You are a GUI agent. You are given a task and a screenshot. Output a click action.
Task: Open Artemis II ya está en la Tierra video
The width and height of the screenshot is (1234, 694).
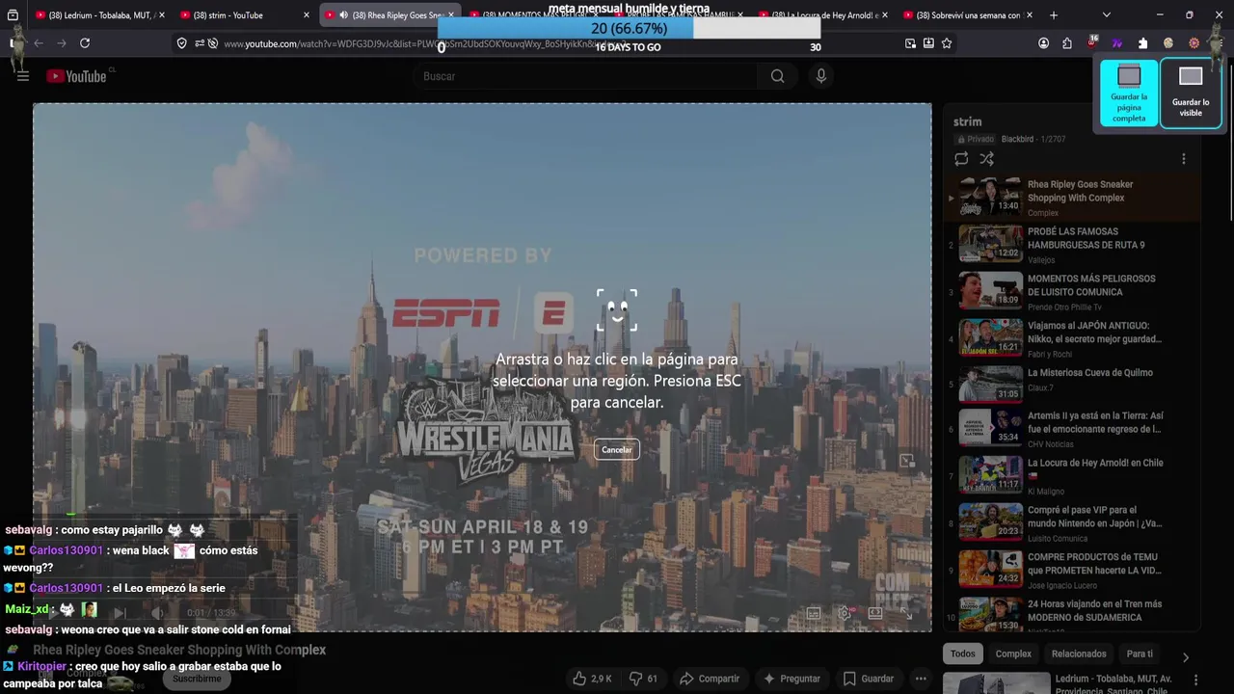pyautogui.click(x=1072, y=429)
